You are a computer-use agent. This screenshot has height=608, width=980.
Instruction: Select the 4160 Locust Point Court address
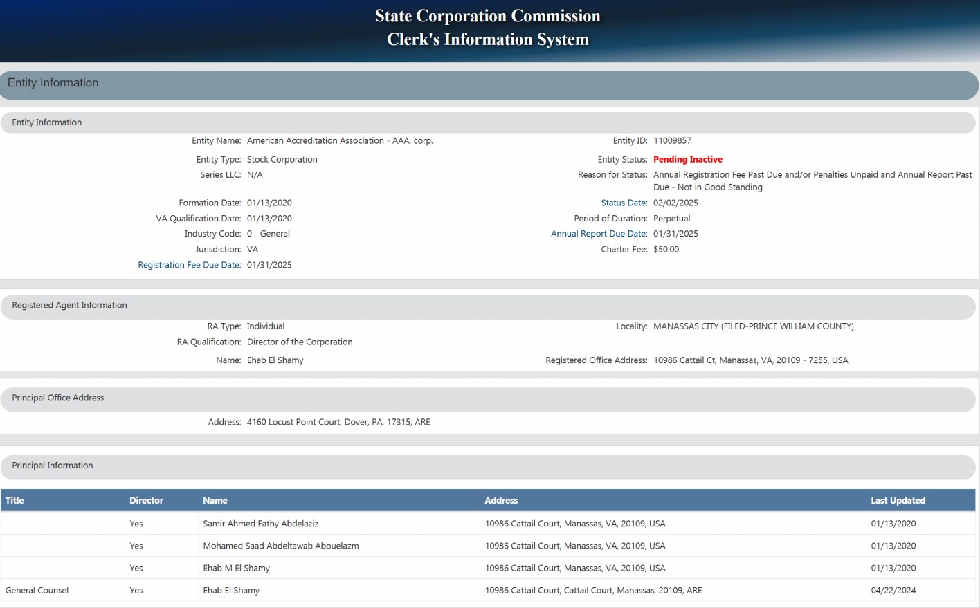pyautogui.click(x=338, y=422)
